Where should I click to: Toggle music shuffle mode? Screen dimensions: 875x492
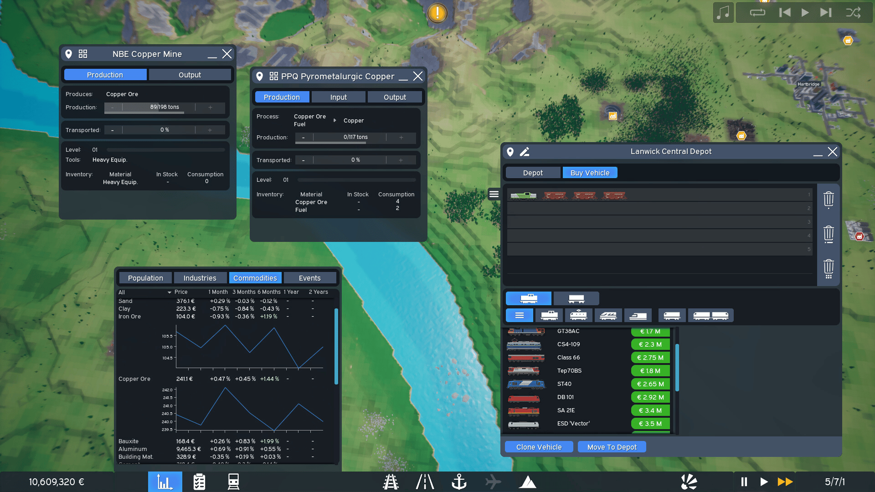853,12
